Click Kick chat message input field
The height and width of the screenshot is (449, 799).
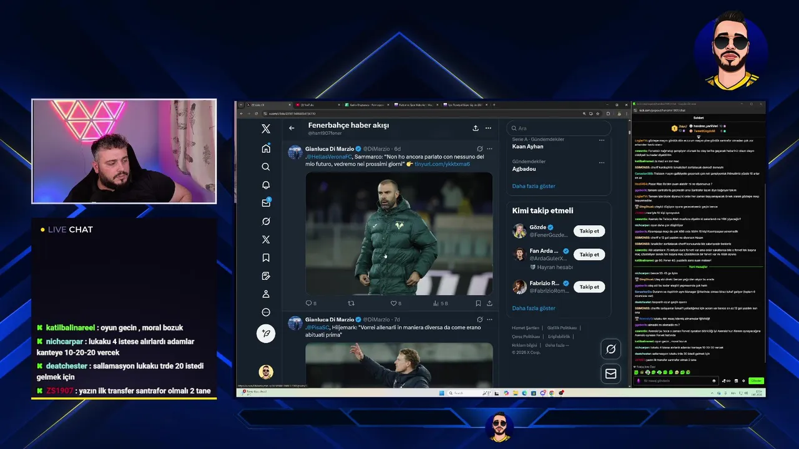675,381
